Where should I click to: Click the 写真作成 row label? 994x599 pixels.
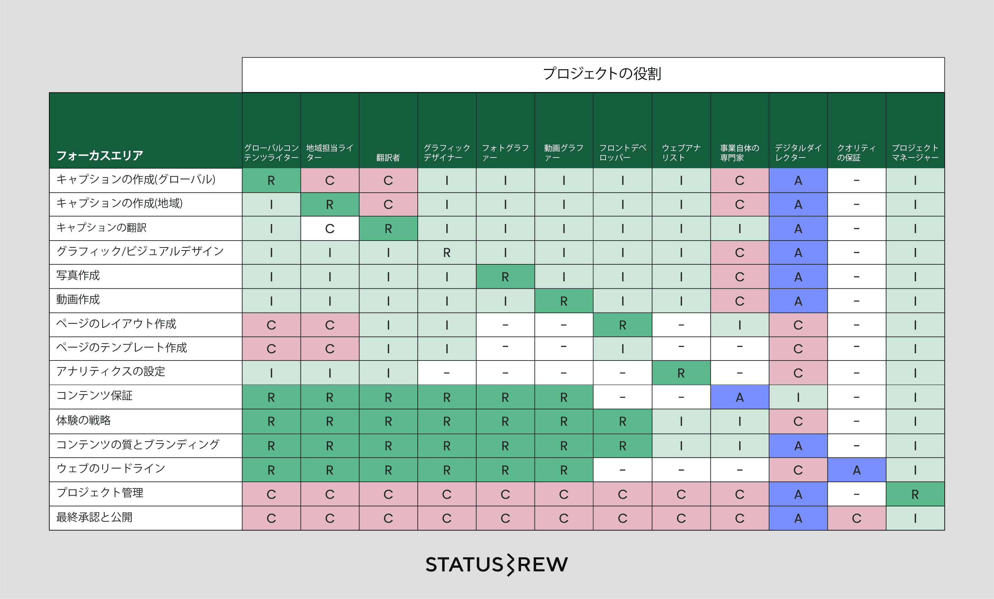(78, 275)
